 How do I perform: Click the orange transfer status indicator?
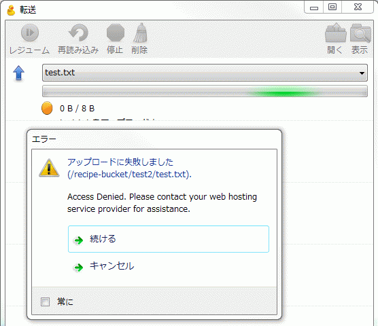coord(47,108)
